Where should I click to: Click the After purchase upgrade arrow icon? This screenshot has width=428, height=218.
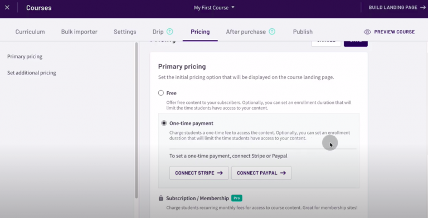tap(272, 32)
